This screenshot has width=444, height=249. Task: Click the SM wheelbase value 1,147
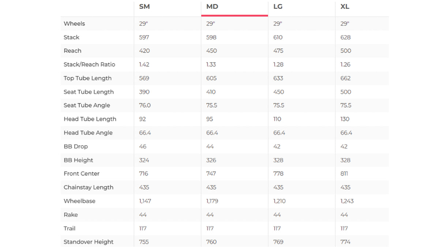pos(145,201)
